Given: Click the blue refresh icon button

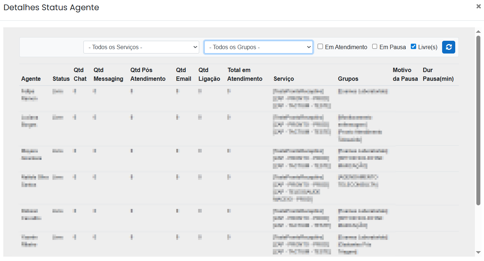Looking at the screenshot, I should click(x=448, y=47).
